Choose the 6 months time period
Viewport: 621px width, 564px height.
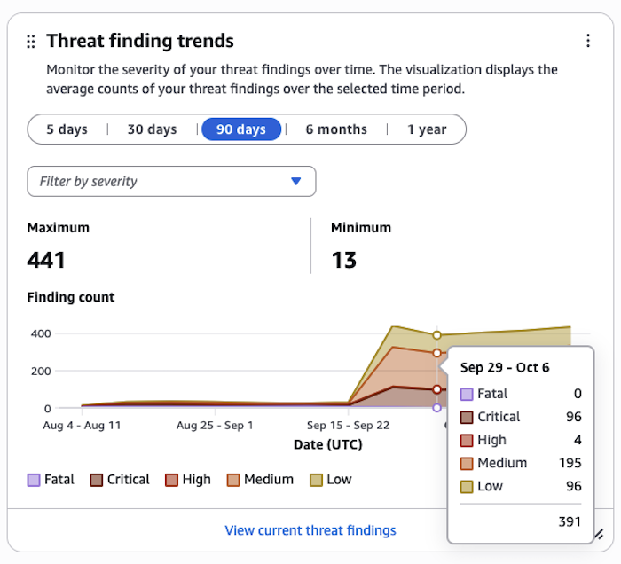click(336, 129)
